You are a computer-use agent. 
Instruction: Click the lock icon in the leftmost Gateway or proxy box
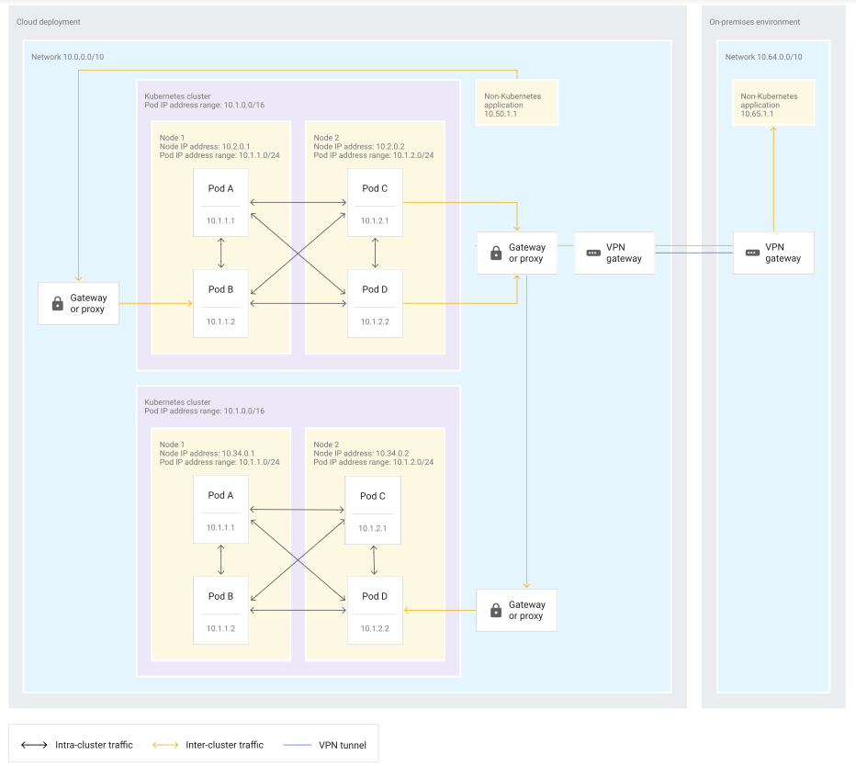click(x=58, y=304)
